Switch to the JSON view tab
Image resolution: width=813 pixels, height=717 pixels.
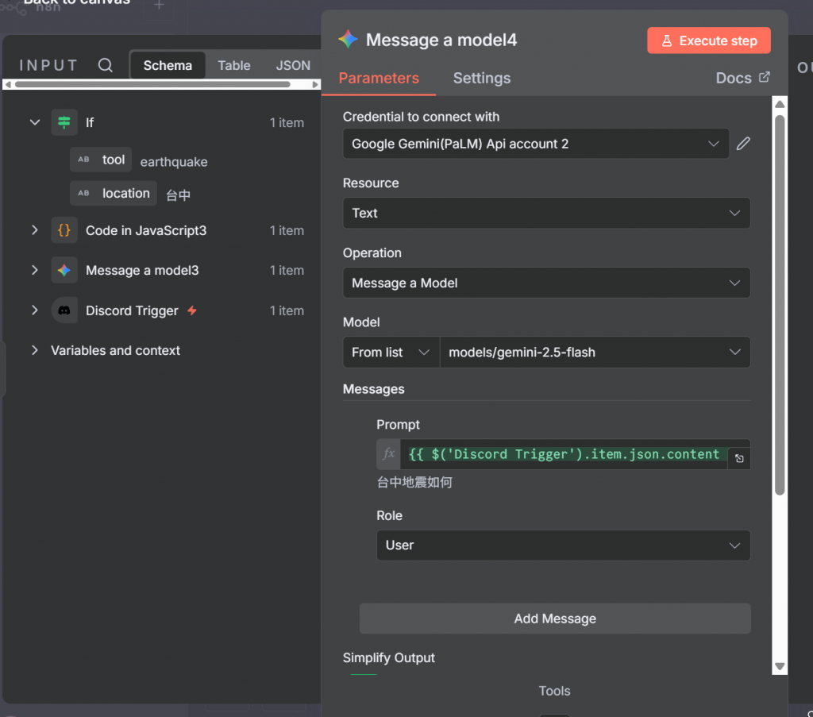click(293, 65)
